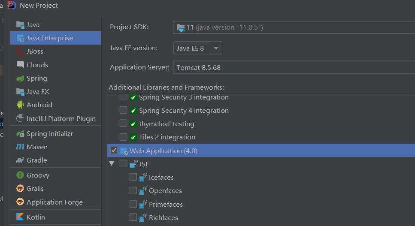
Task: Choose the Application Forge icon
Action: click(20, 202)
